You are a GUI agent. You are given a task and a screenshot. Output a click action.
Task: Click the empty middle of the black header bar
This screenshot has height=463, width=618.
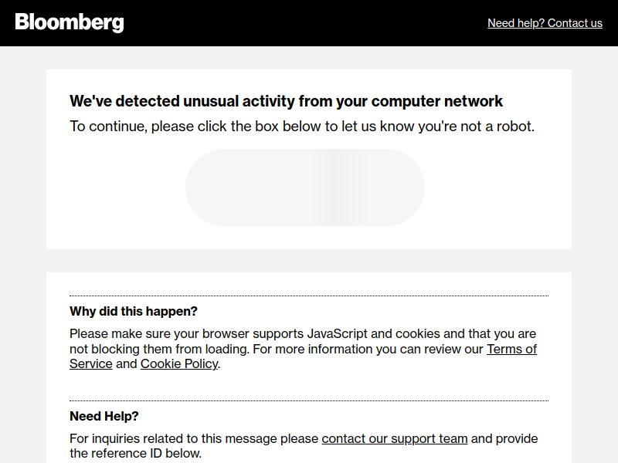(309, 23)
